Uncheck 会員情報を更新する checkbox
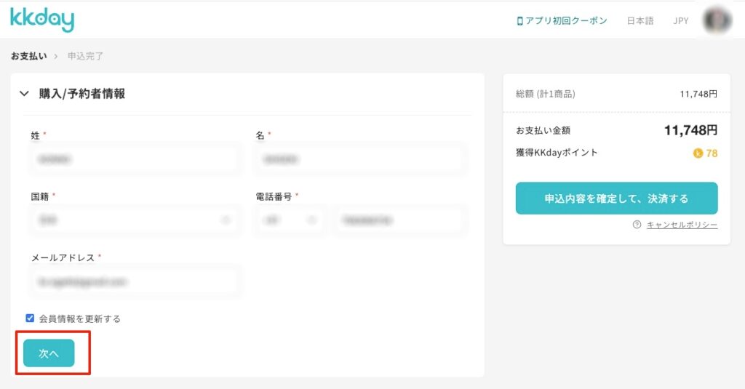 pos(30,318)
